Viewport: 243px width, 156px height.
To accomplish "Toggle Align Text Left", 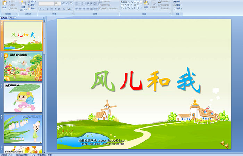I will pyautogui.click(x=77, y=9).
